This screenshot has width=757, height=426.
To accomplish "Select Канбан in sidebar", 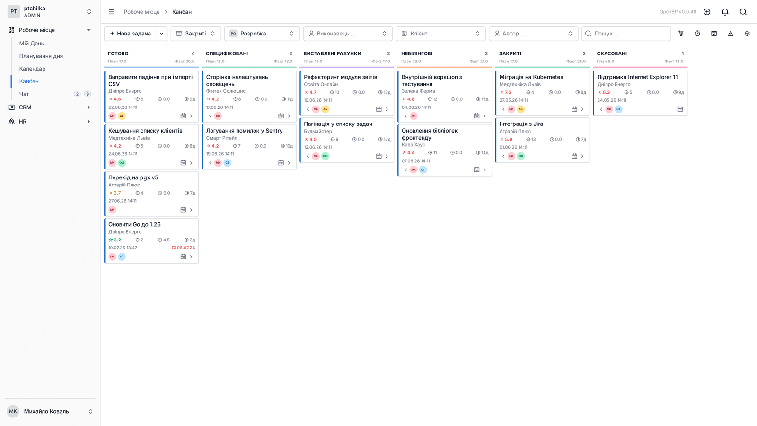I will click(x=29, y=81).
